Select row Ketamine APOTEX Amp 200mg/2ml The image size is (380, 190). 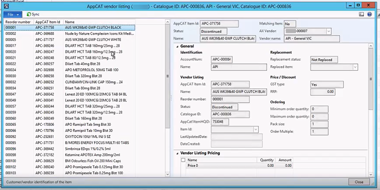point(69,155)
